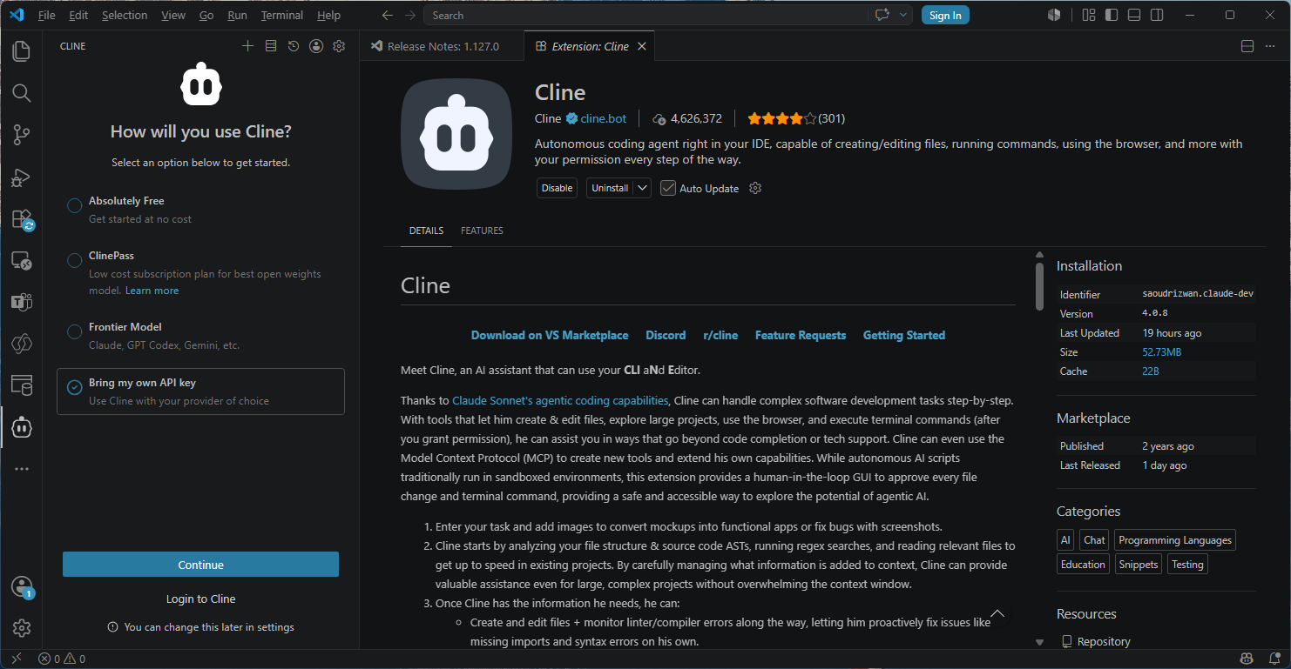Open the remote window indicator in the status bar
This screenshot has height=669, width=1291.
coord(17,659)
